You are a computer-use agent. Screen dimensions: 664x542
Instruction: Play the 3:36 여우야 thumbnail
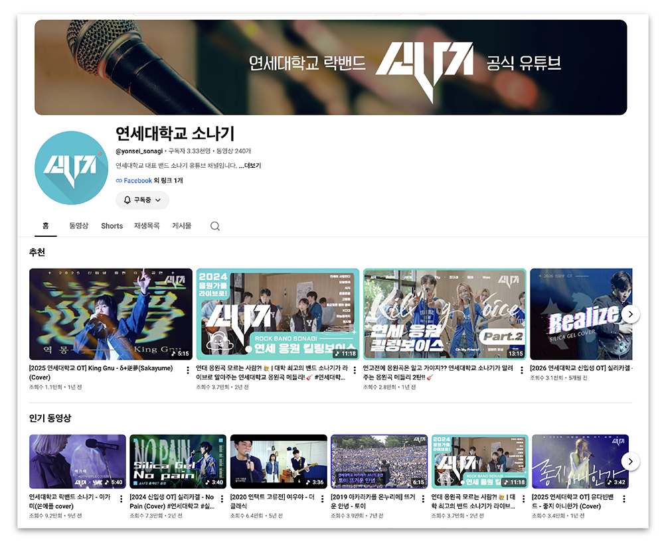[x=279, y=461]
